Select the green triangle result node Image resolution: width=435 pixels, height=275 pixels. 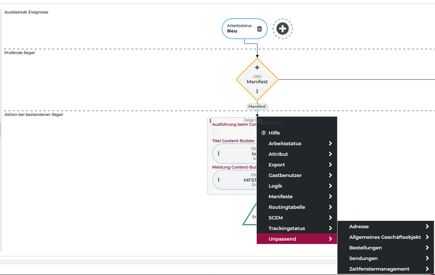point(250,218)
